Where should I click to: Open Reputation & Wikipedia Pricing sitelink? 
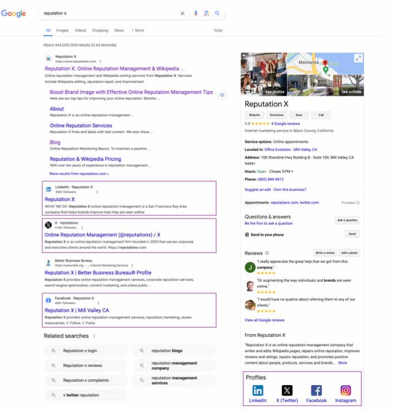click(x=86, y=159)
